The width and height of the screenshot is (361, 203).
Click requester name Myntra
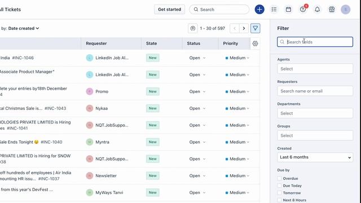103,142
